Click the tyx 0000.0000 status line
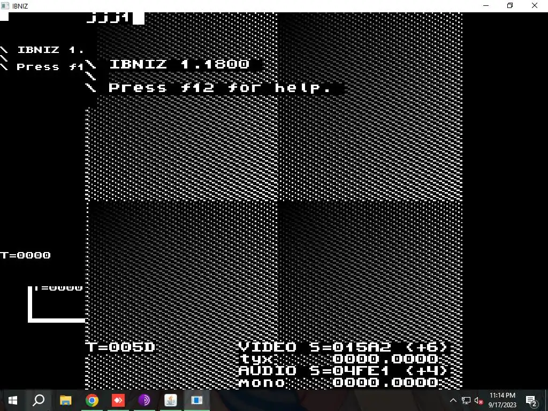The height and width of the screenshot is (411, 548). pos(339,359)
